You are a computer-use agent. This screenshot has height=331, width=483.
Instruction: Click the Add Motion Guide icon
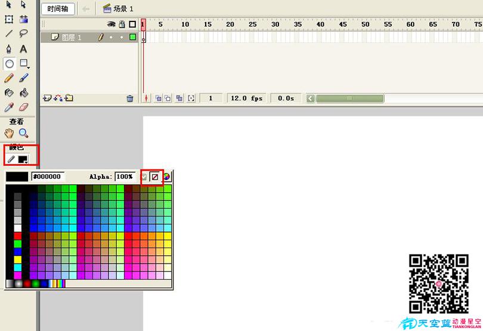(58, 98)
